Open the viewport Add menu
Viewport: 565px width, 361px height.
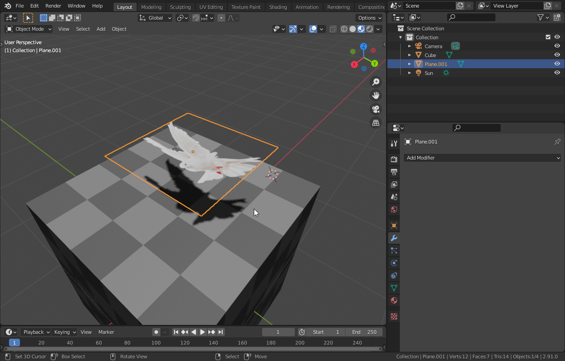(101, 29)
